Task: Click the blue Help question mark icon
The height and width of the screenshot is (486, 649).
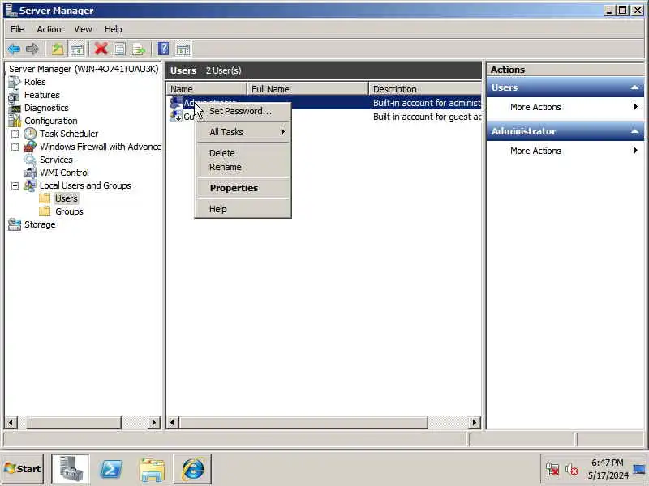Action: tap(164, 49)
